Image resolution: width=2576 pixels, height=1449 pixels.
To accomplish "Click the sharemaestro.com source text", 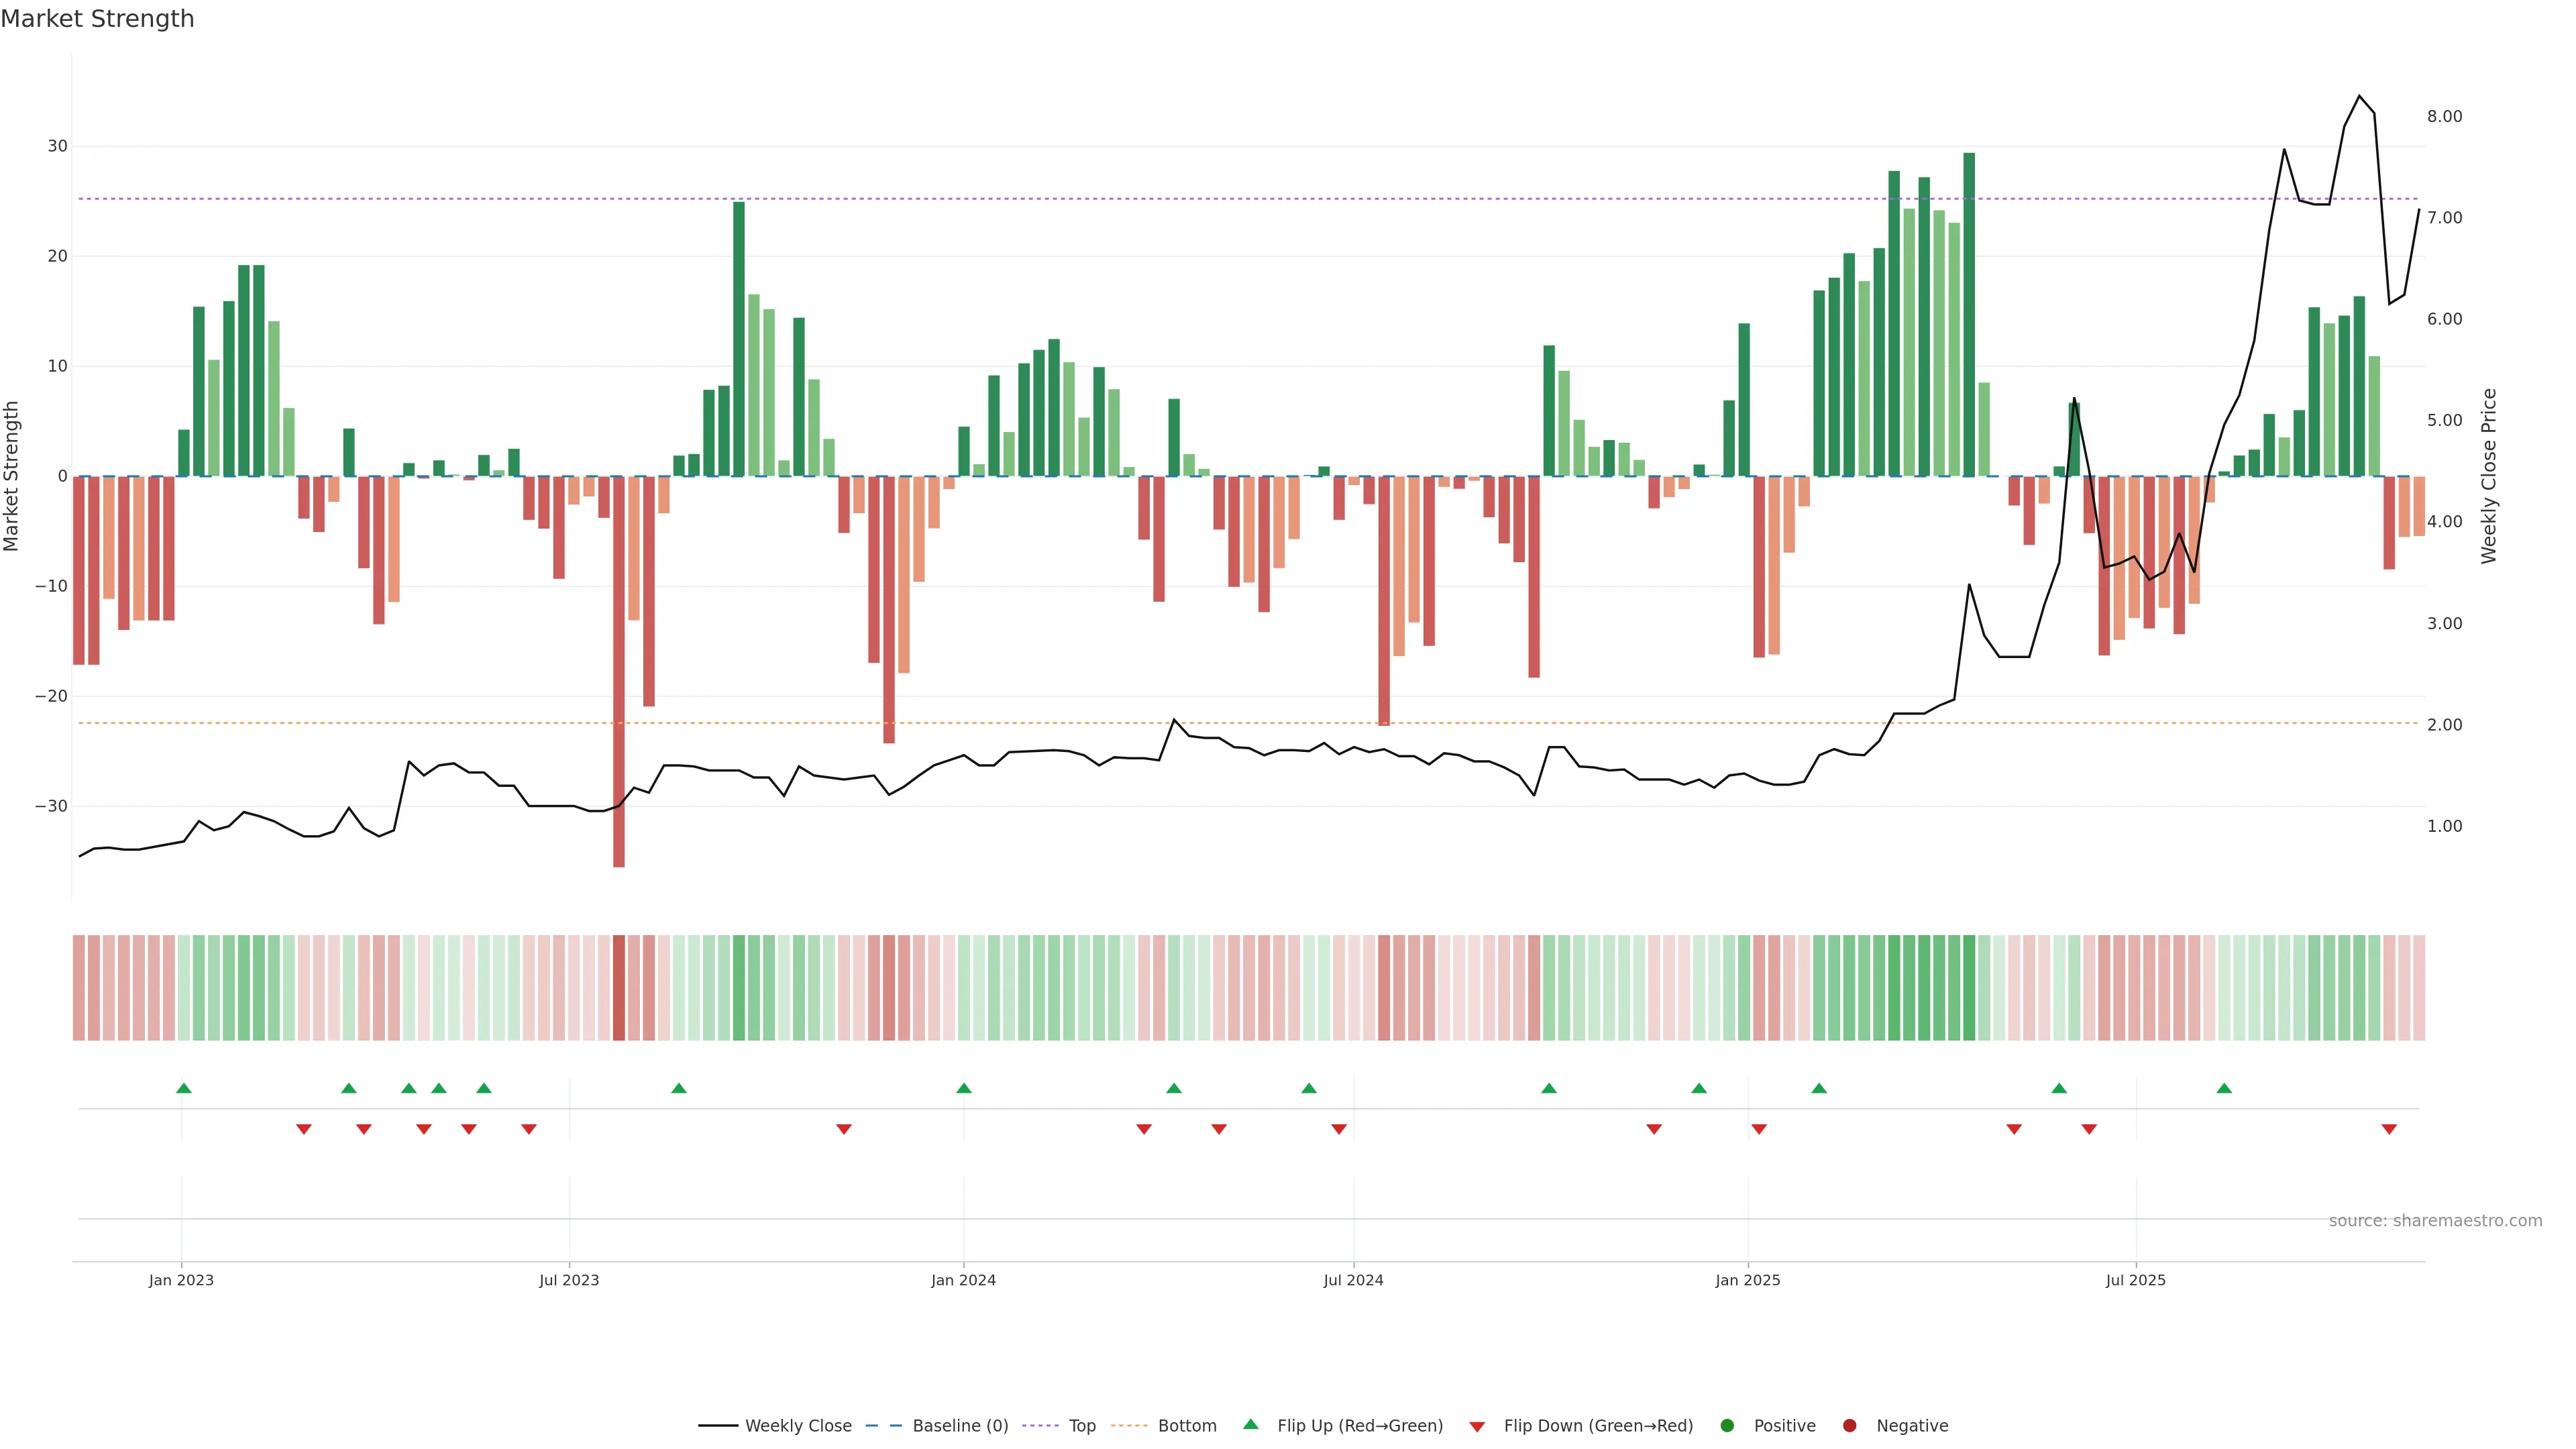I will (x=2435, y=1221).
